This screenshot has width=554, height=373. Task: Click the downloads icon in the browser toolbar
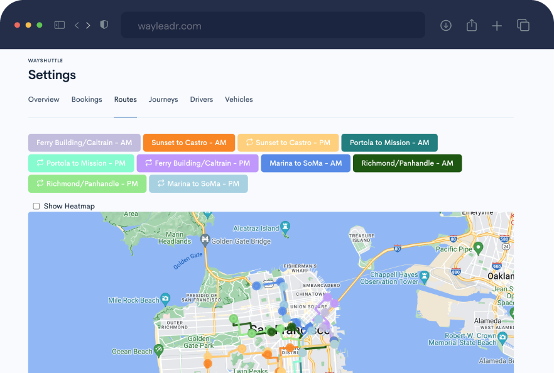pyautogui.click(x=446, y=25)
